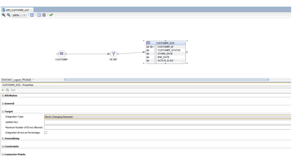This screenshot has height=161, width=292.
Task: Toggle Integration Errors as Percentage checkbox
Action: point(46,133)
